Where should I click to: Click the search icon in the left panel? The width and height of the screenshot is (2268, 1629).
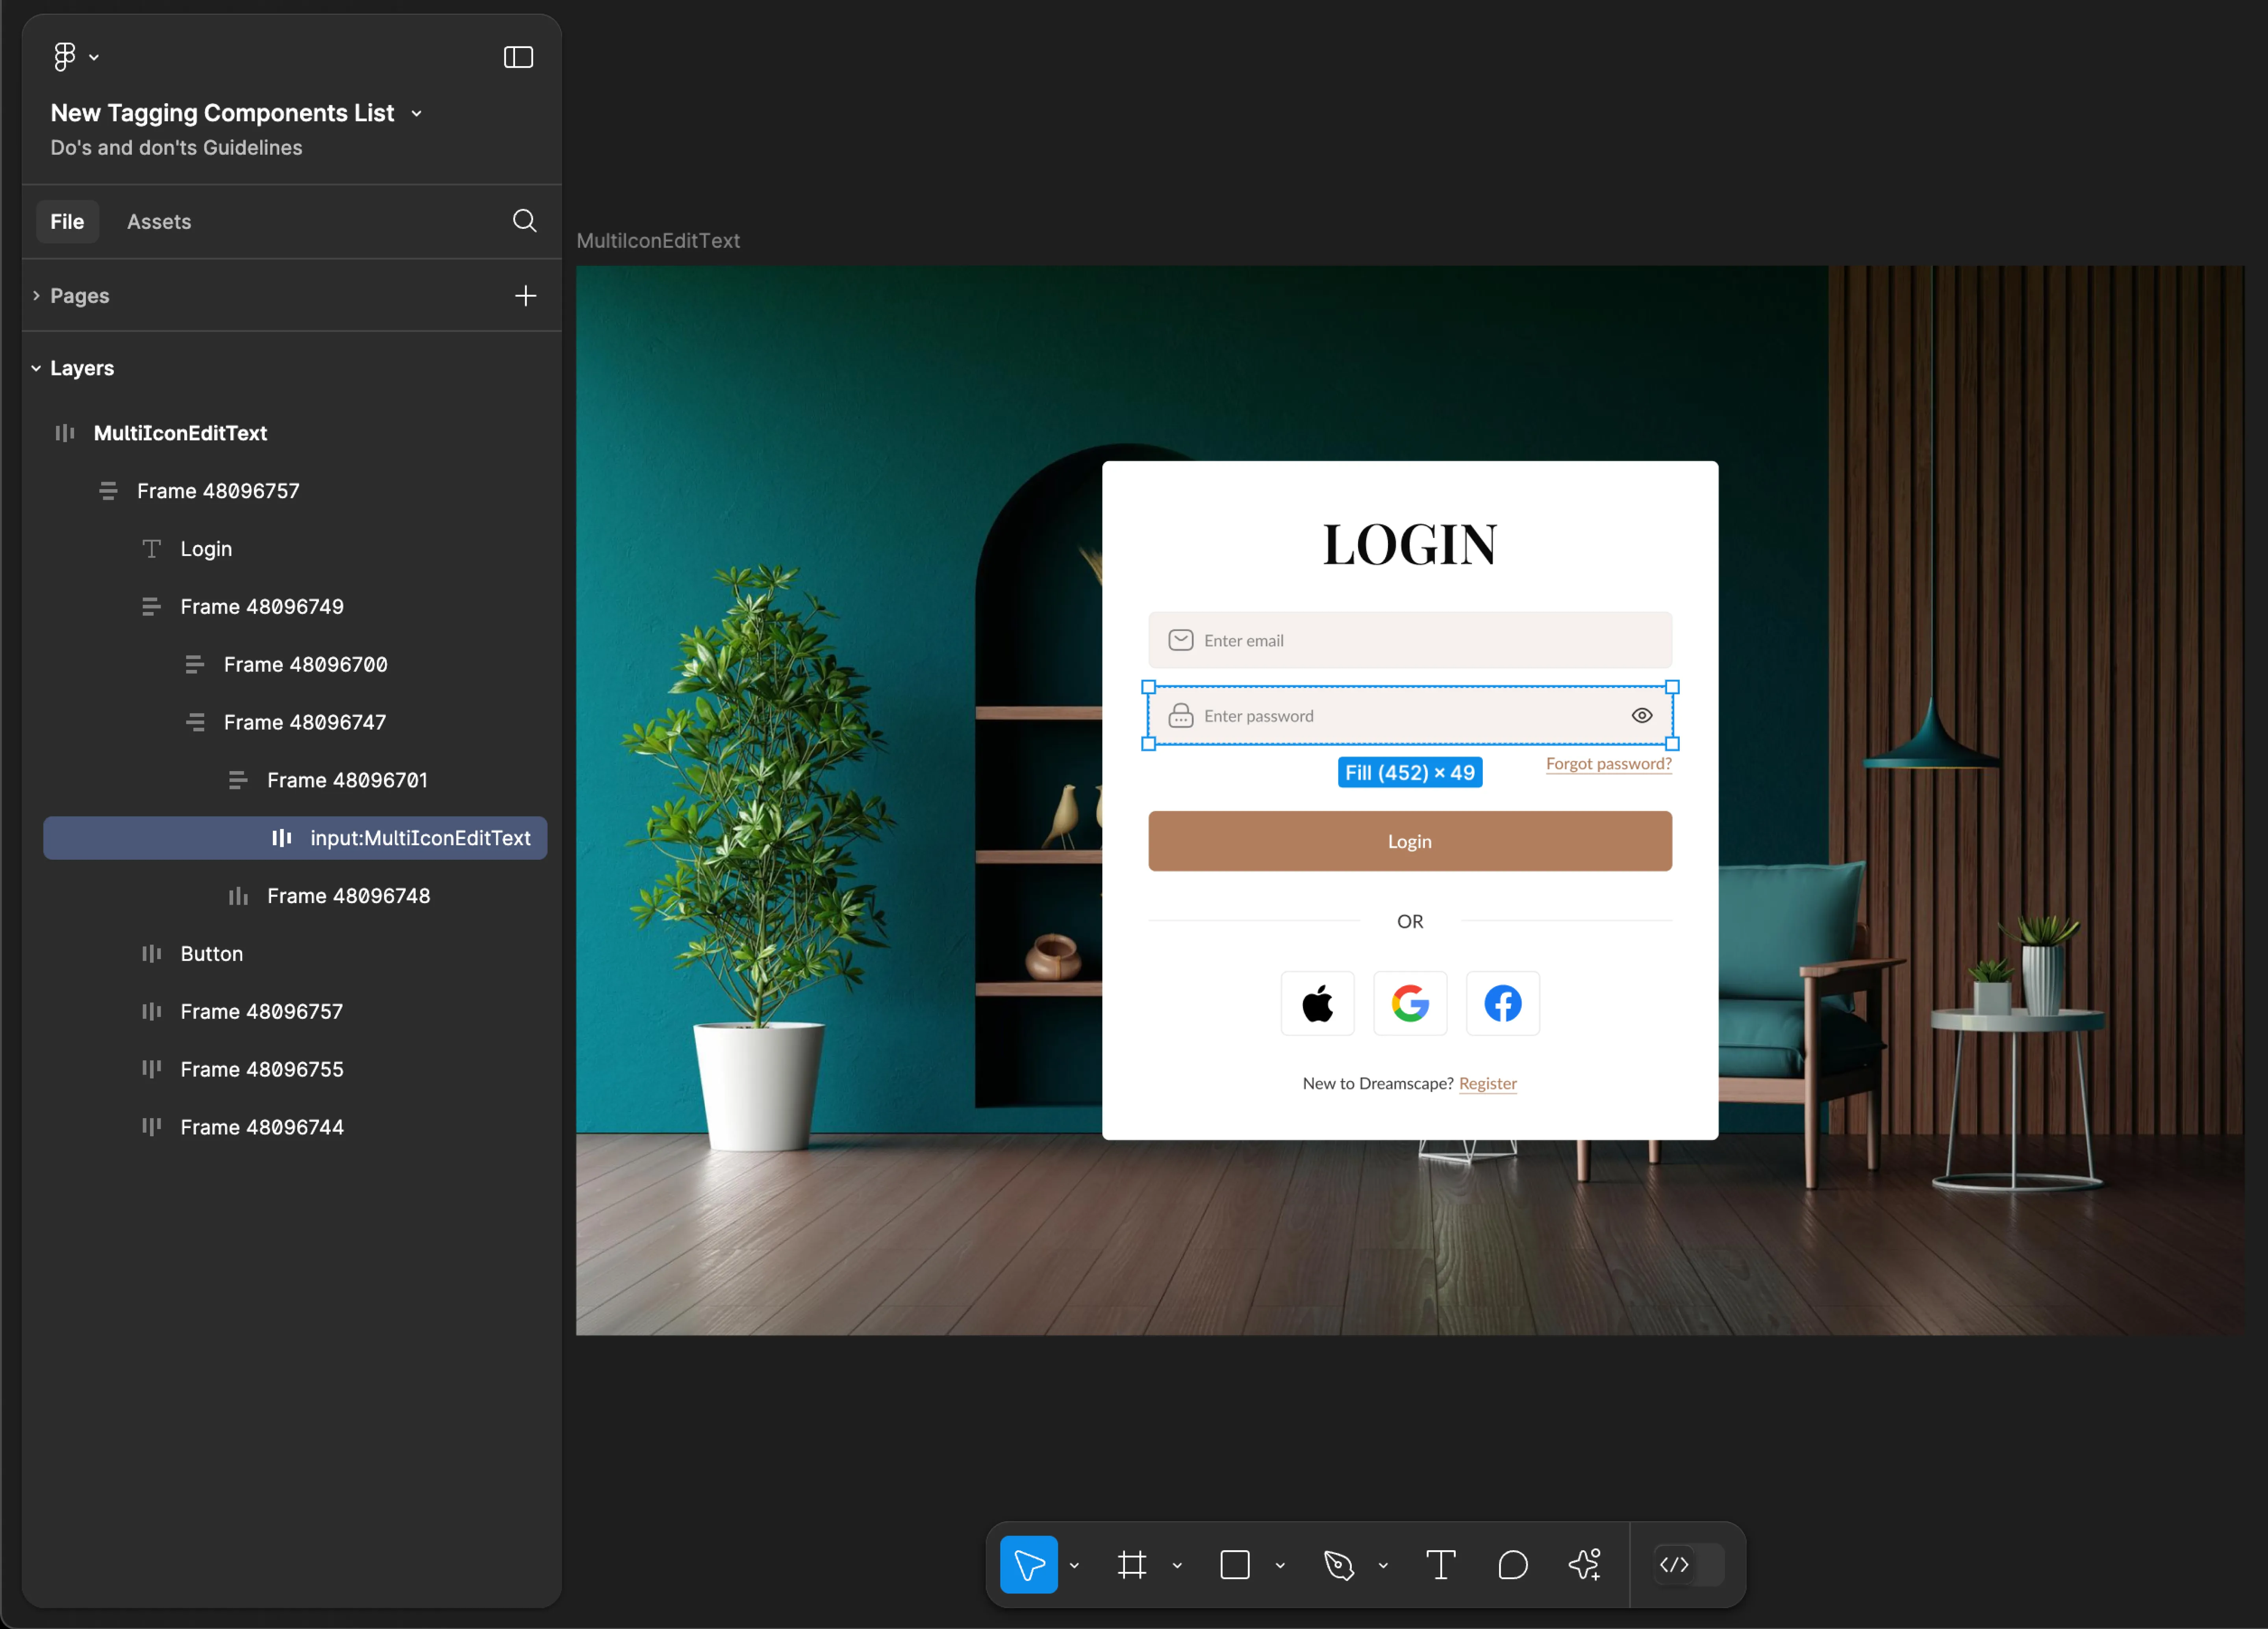(525, 221)
